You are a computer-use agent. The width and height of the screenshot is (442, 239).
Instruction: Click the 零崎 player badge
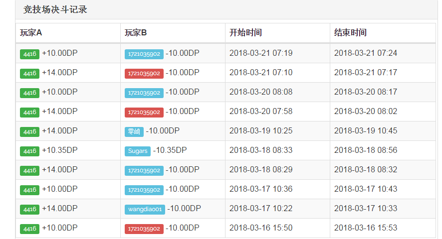tap(134, 131)
